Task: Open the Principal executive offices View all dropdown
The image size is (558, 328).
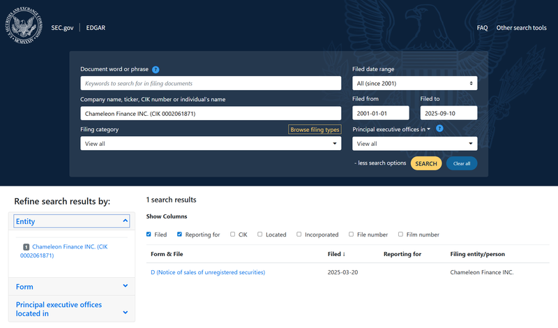Action: 415,144
